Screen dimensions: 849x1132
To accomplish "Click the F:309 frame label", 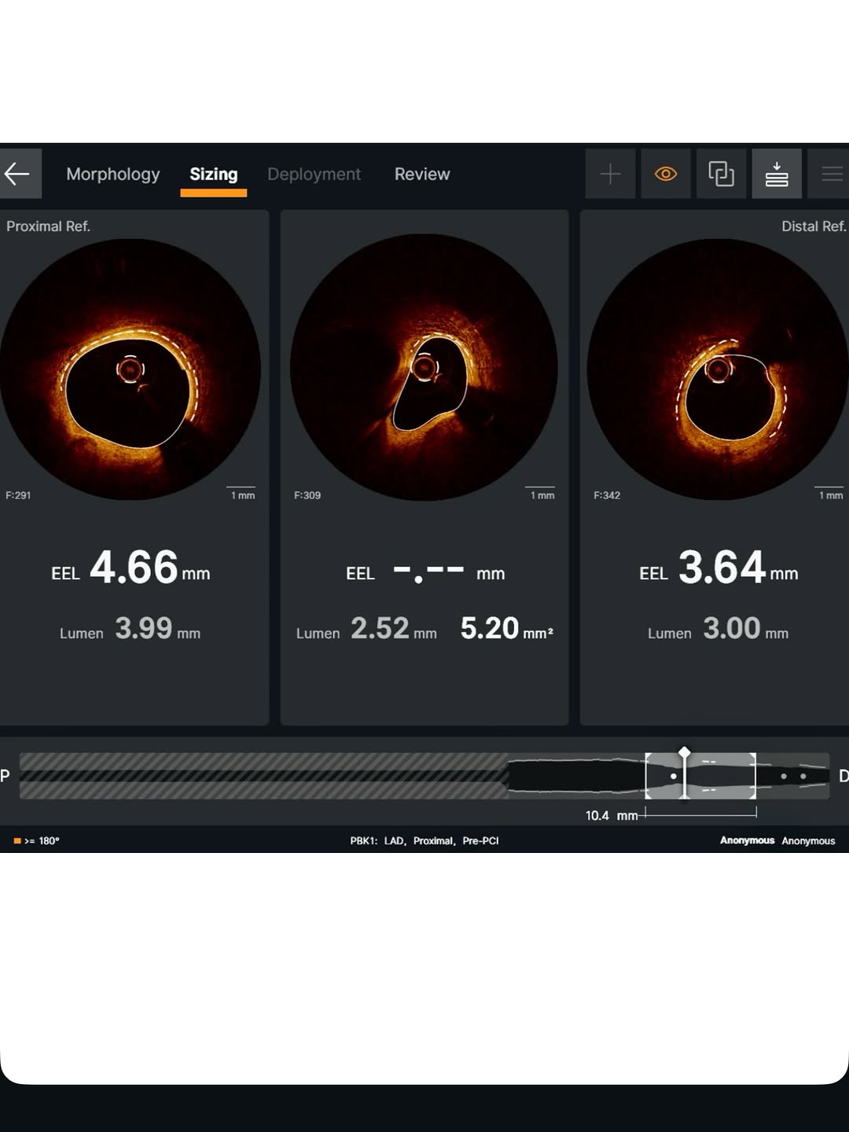I will pos(307,495).
